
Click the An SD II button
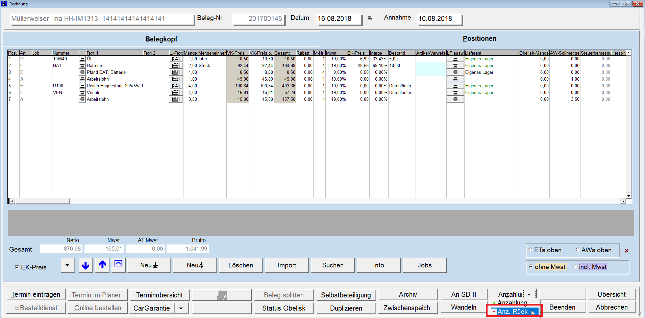click(x=464, y=294)
